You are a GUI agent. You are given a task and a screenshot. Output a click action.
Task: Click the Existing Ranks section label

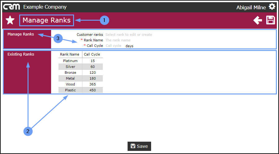[x=21, y=54]
